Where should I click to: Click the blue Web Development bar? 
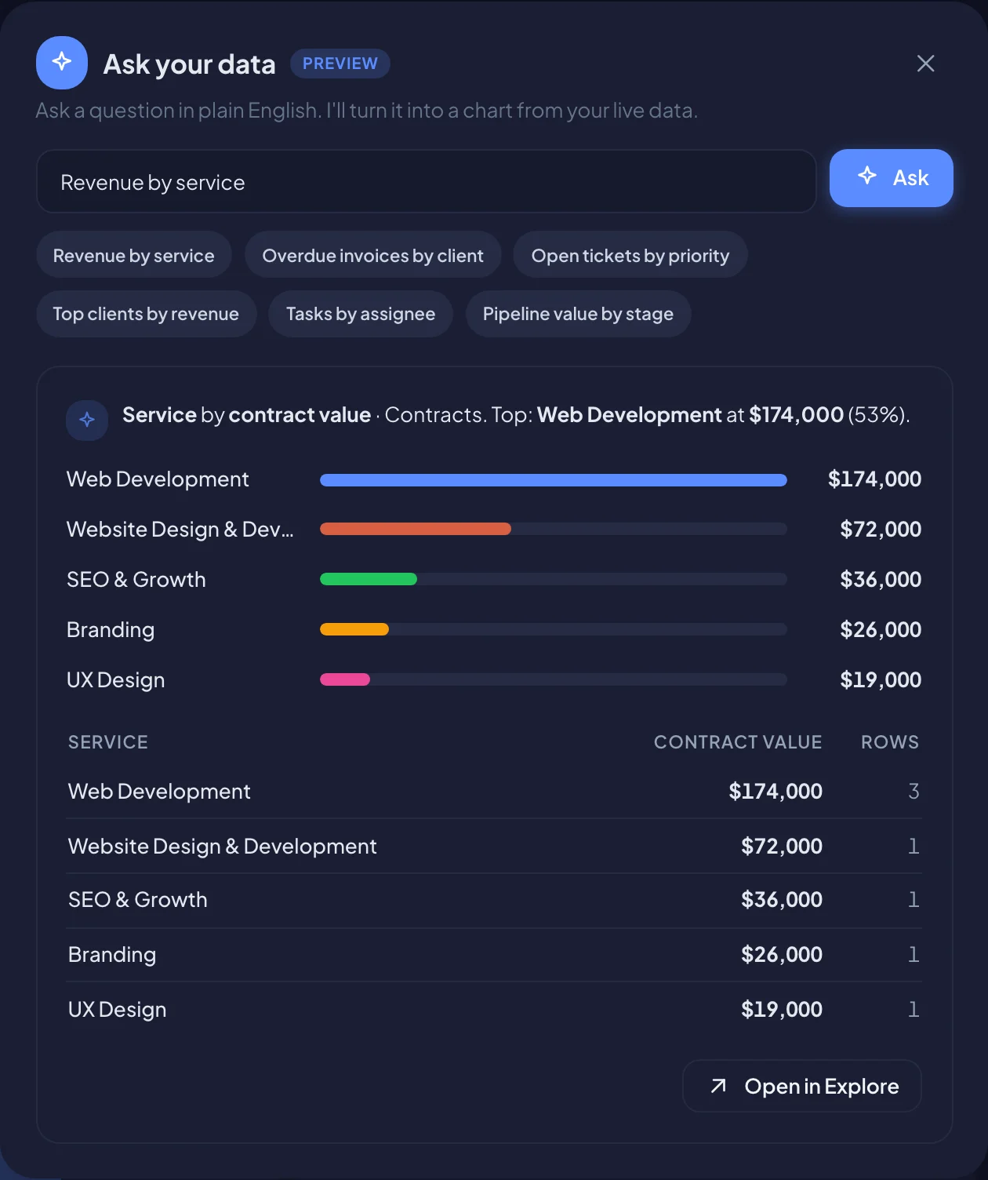coord(554,480)
